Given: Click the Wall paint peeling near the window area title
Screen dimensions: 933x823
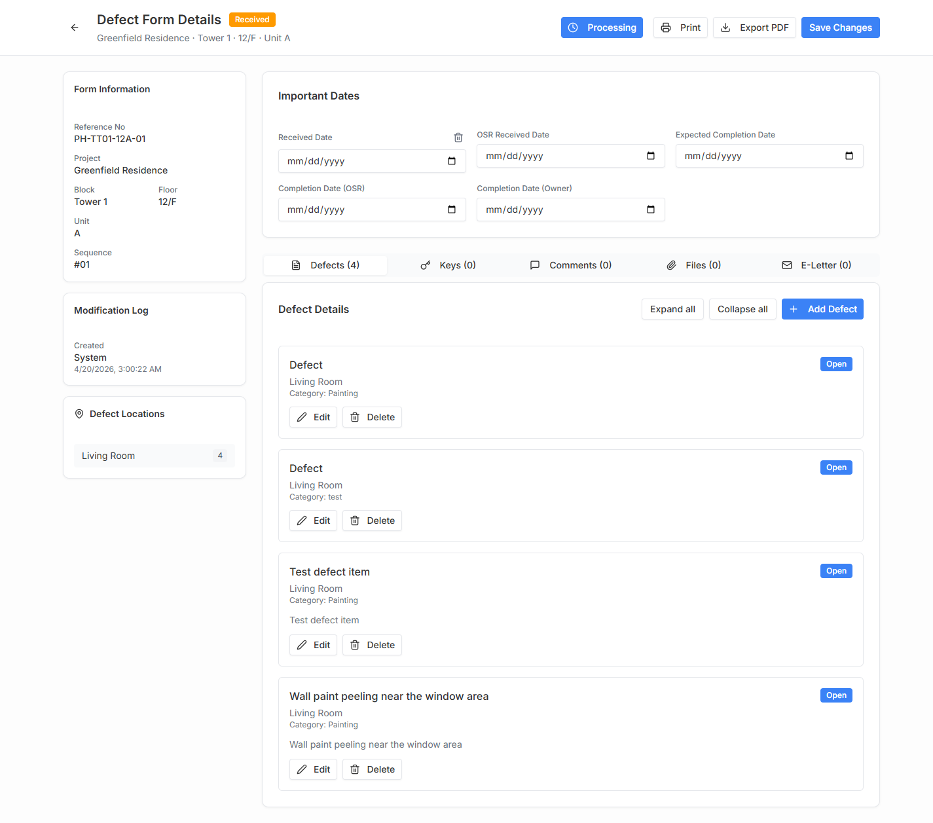Looking at the screenshot, I should pyautogui.click(x=389, y=696).
